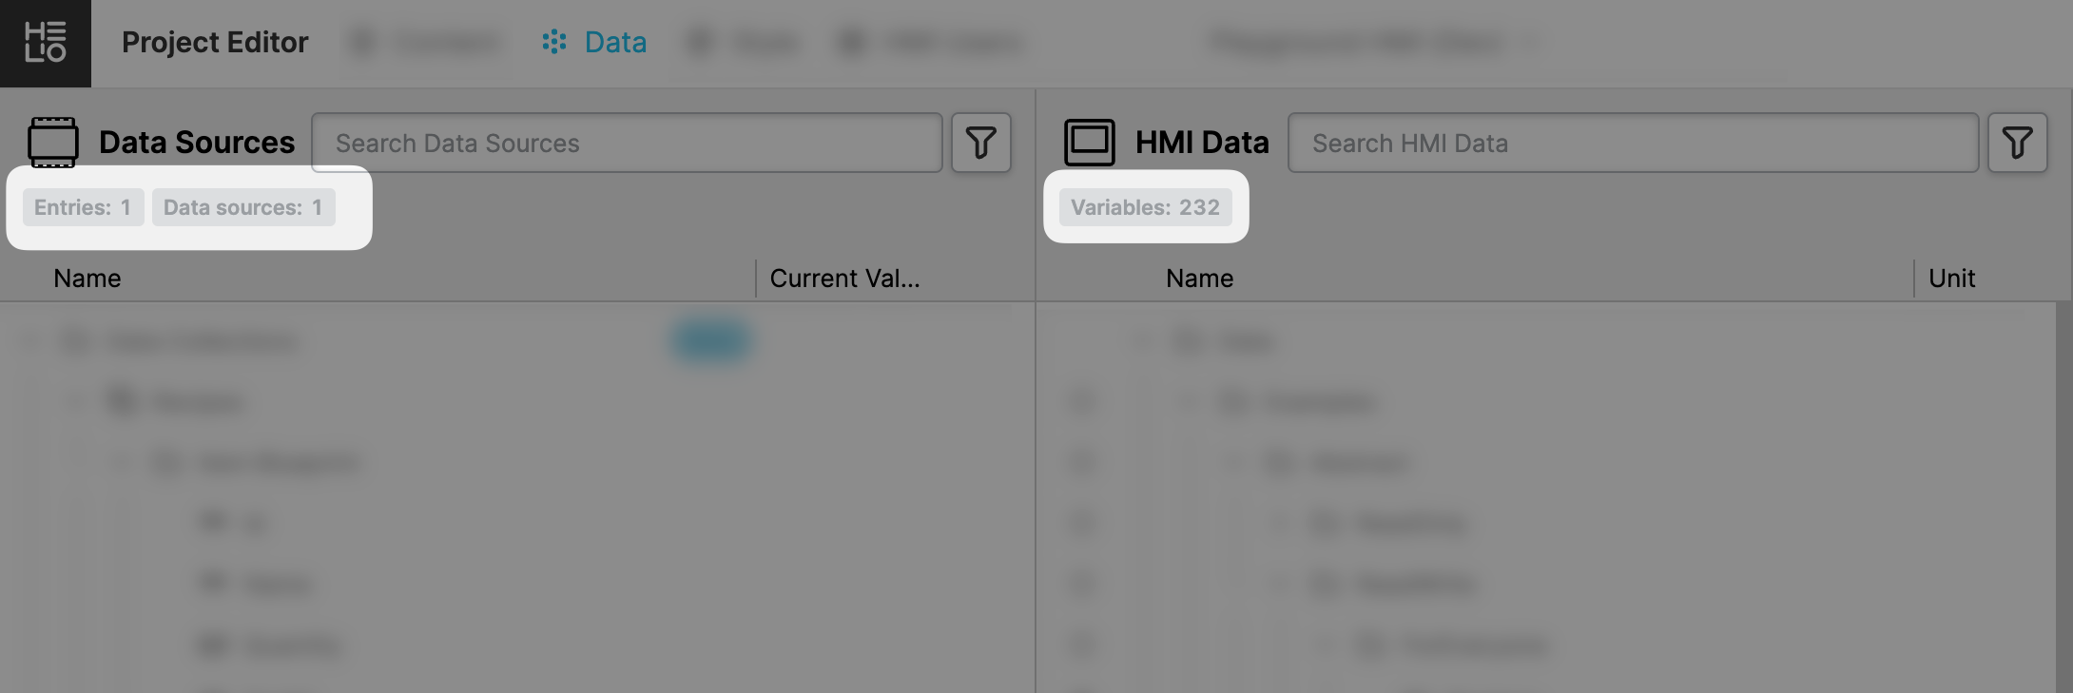Screen dimensions: 2073x693
Task: Focus the Search HMI Data field
Action: point(1632,143)
